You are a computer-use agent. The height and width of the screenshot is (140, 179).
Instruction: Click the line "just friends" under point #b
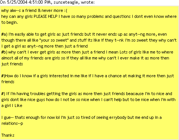pos(12,64)
